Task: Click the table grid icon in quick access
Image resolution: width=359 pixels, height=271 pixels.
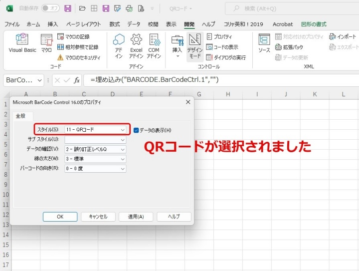Action: (94, 8)
